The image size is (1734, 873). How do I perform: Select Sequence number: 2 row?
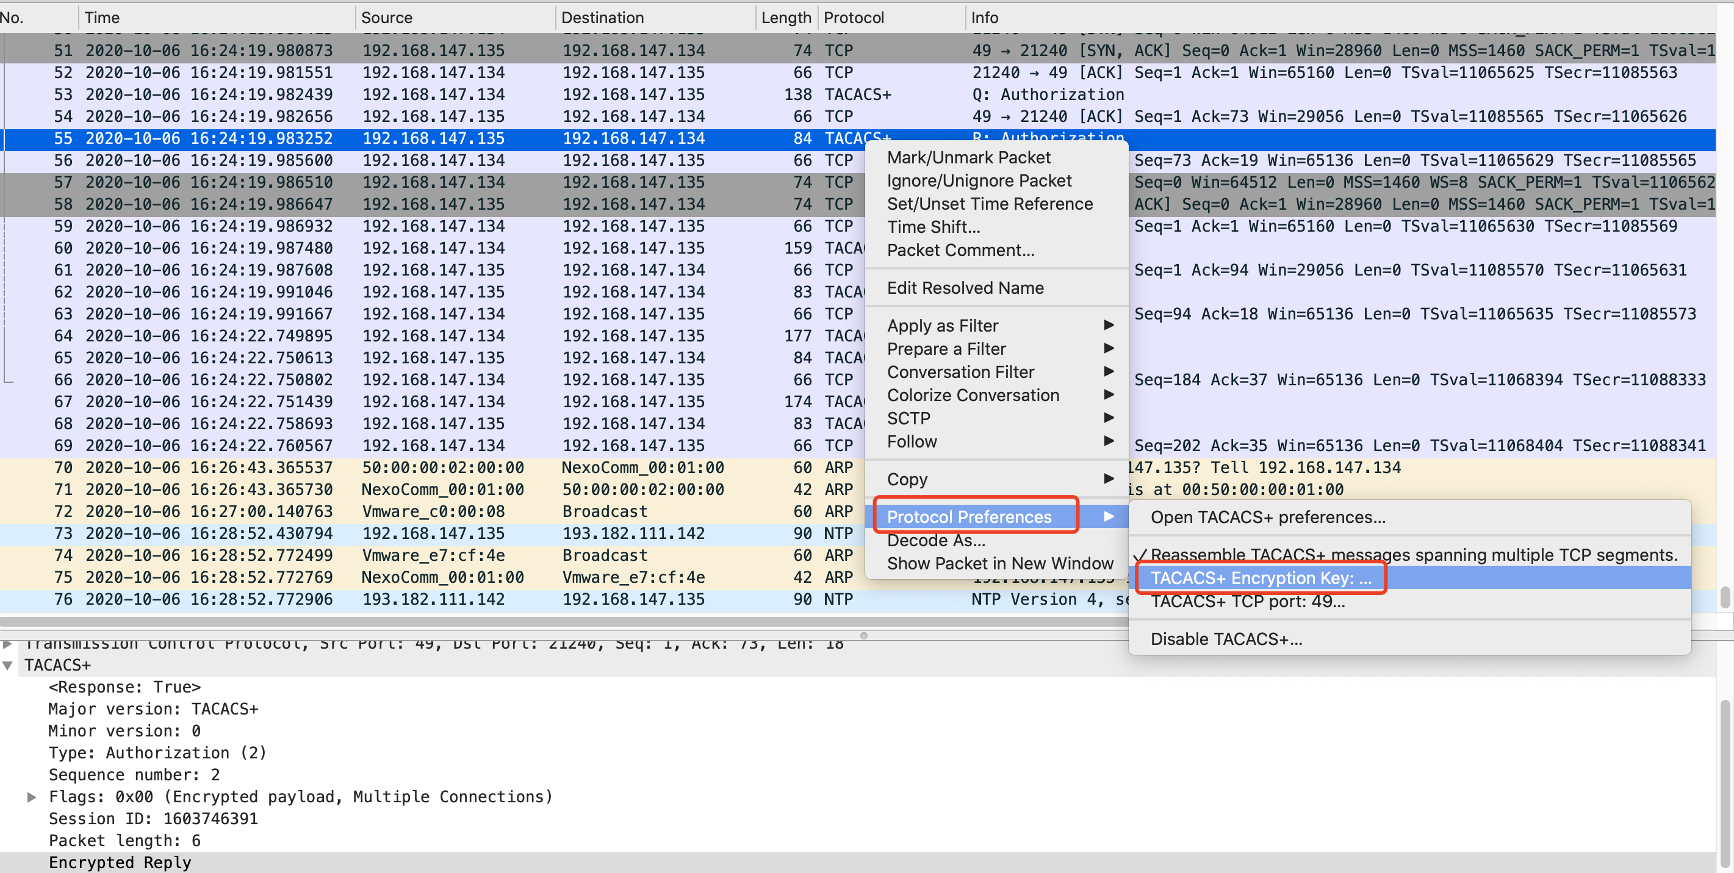tap(858, 775)
